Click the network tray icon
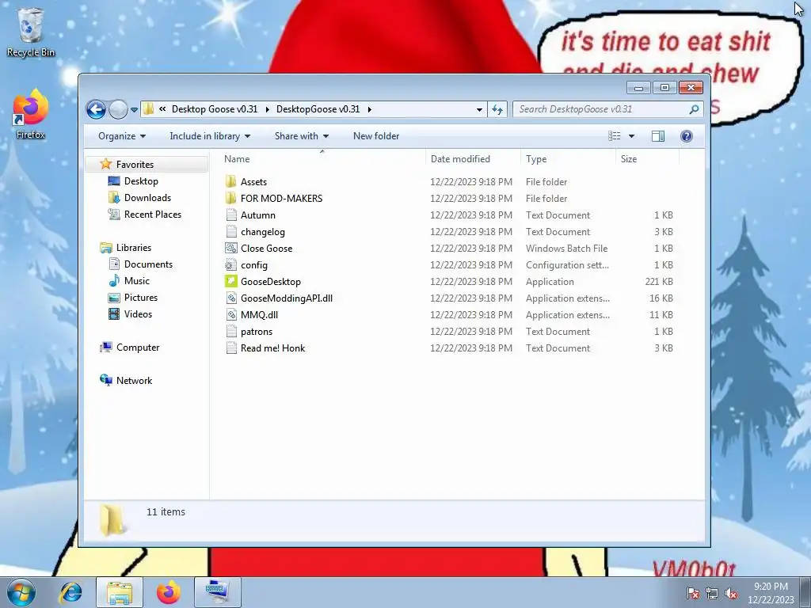This screenshot has width=811, height=608. (x=712, y=593)
